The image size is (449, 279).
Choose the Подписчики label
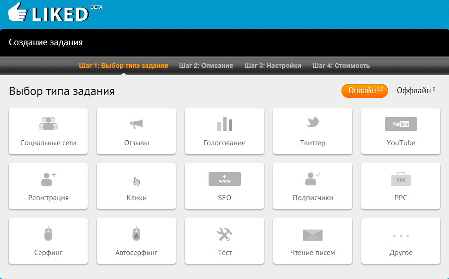[x=313, y=198]
